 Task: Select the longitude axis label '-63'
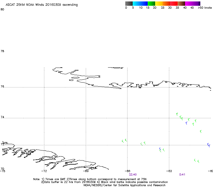click(169, 171)
